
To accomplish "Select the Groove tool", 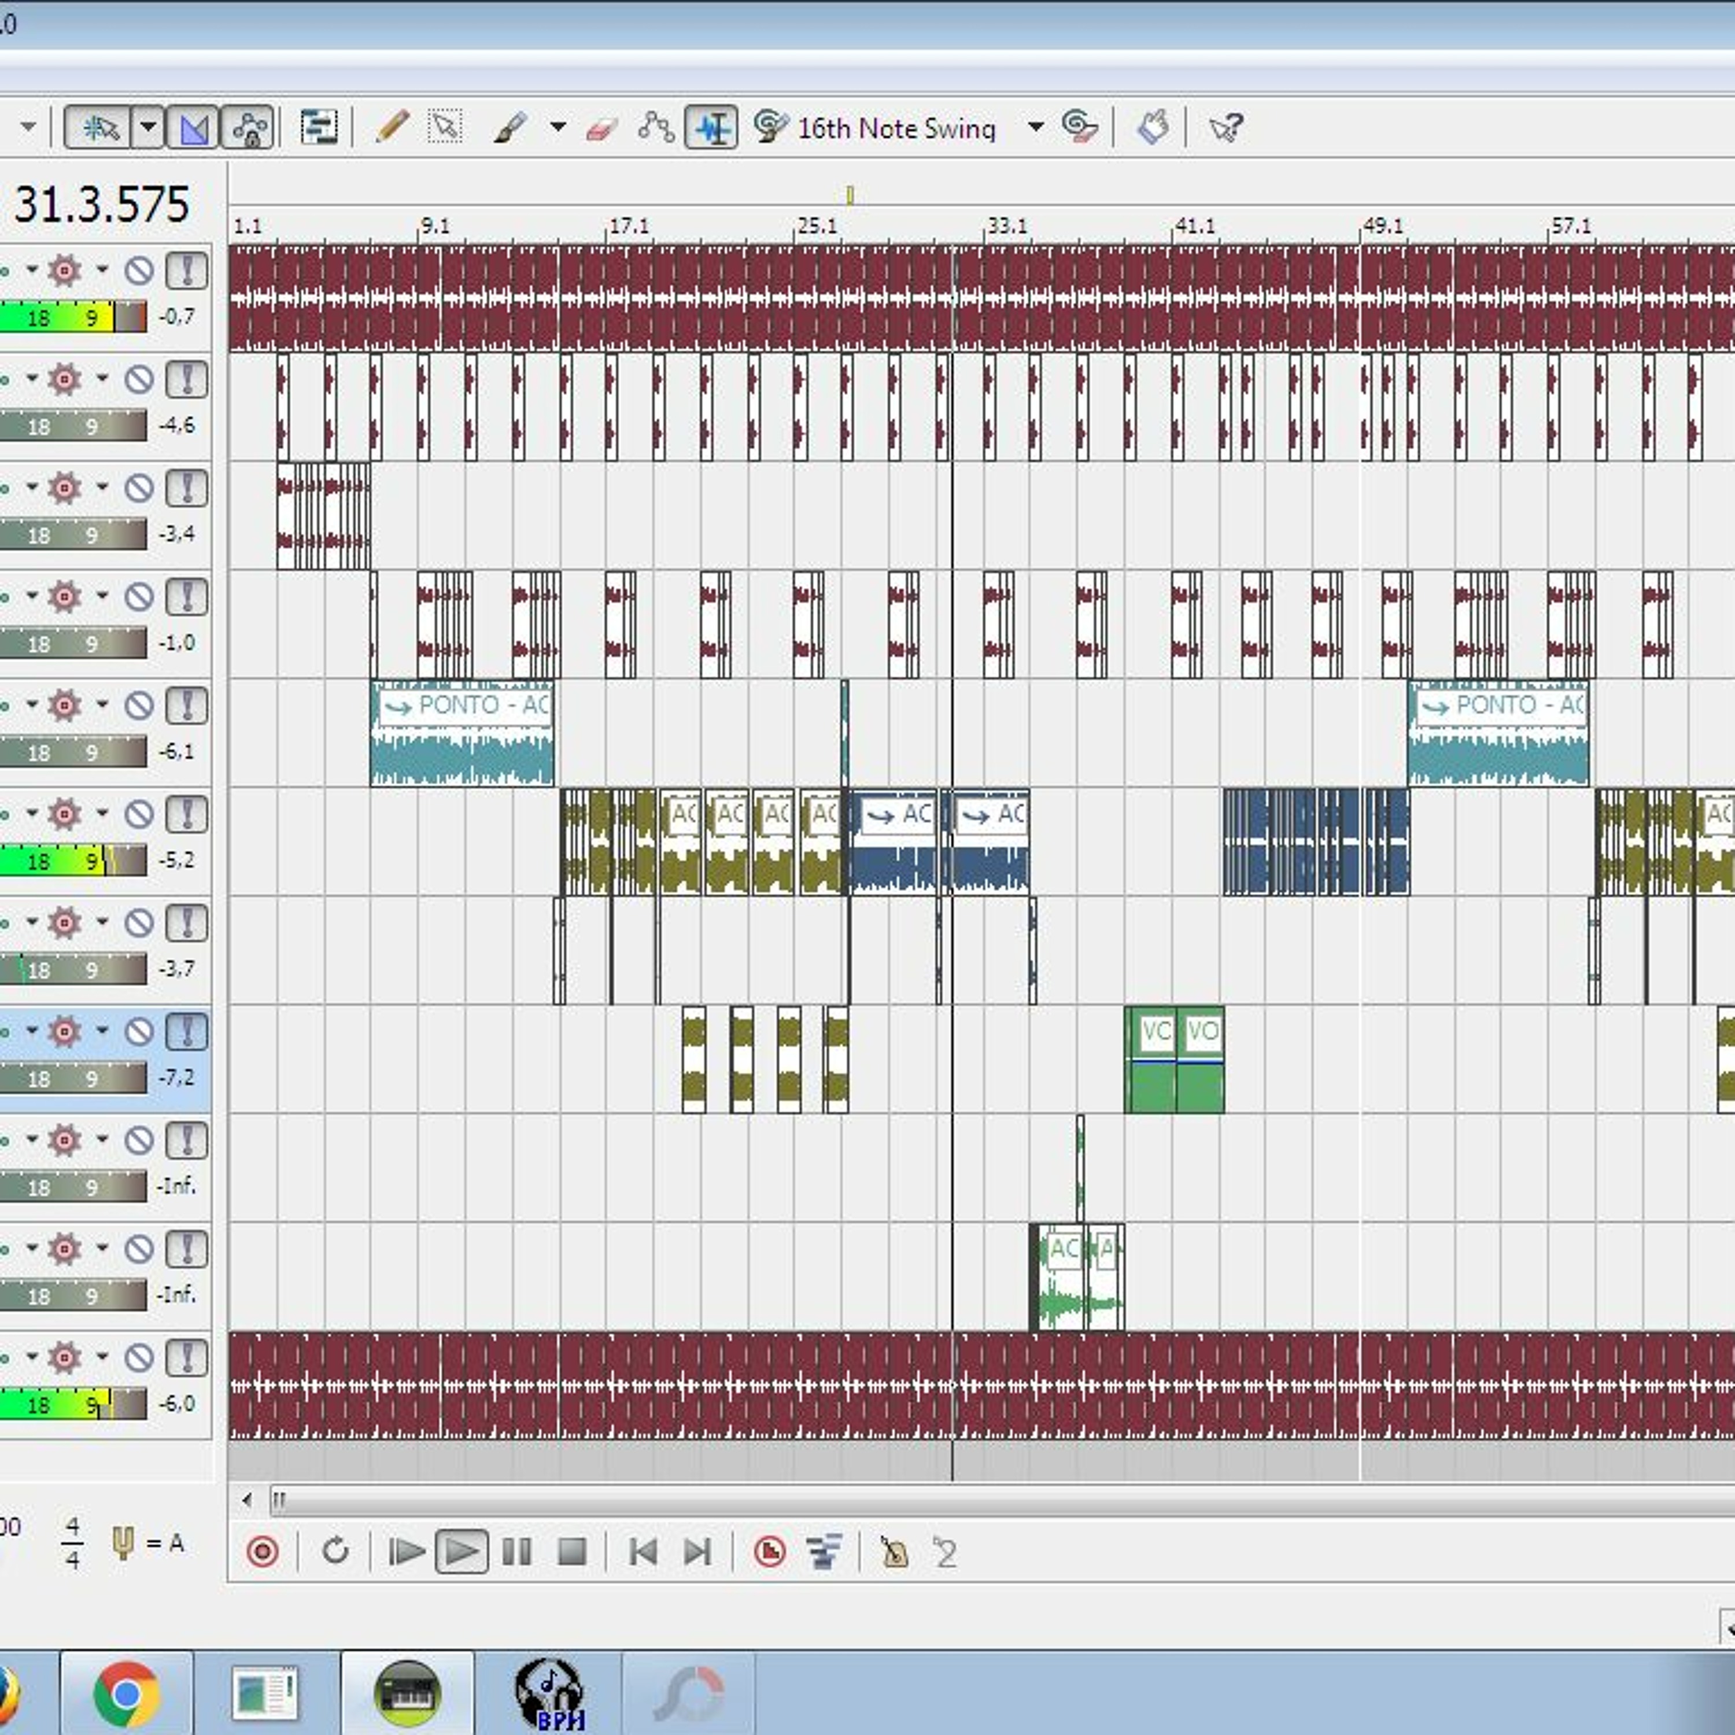I will pos(770,127).
